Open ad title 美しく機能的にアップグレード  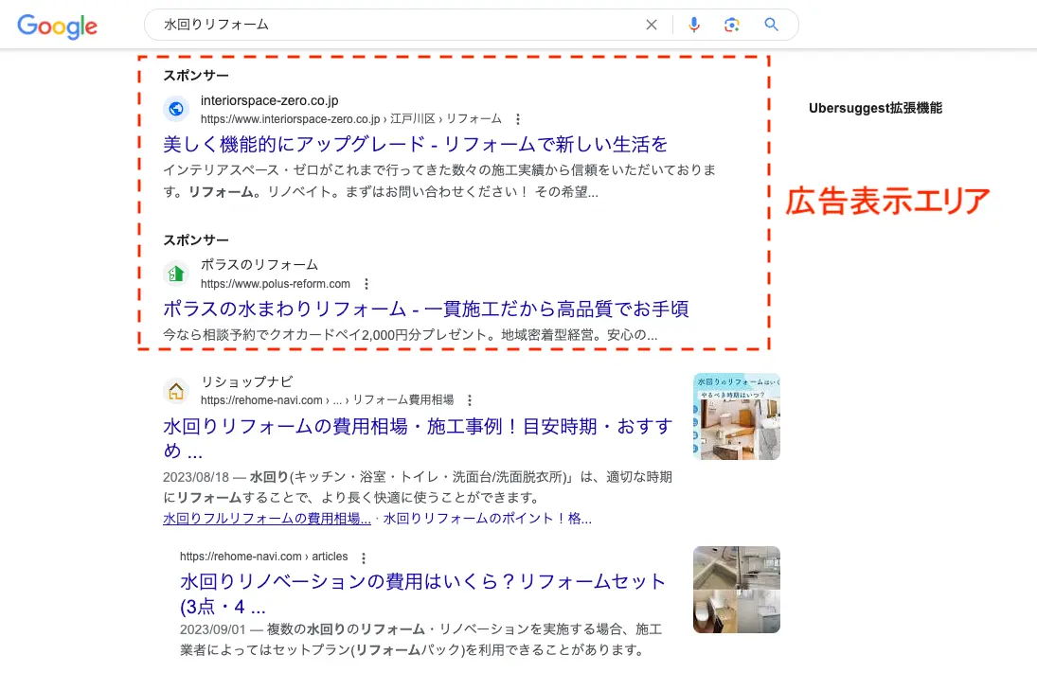pos(416,144)
